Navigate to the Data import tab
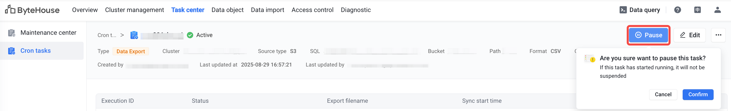Screen dimensions: 731x111 267,10
